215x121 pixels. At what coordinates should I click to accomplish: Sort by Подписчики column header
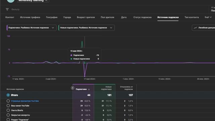81,89
